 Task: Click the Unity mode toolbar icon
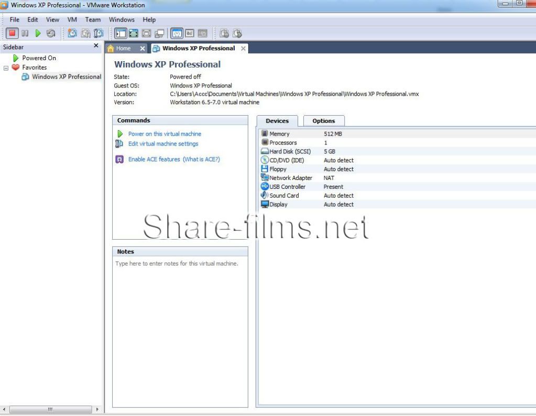[x=159, y=33]
